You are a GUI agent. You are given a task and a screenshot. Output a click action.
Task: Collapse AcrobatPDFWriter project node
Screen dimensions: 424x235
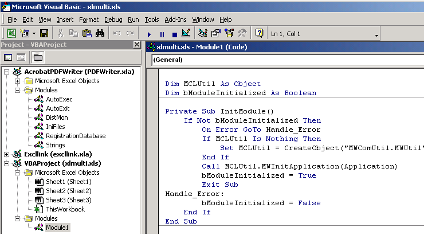pos(6,72)
